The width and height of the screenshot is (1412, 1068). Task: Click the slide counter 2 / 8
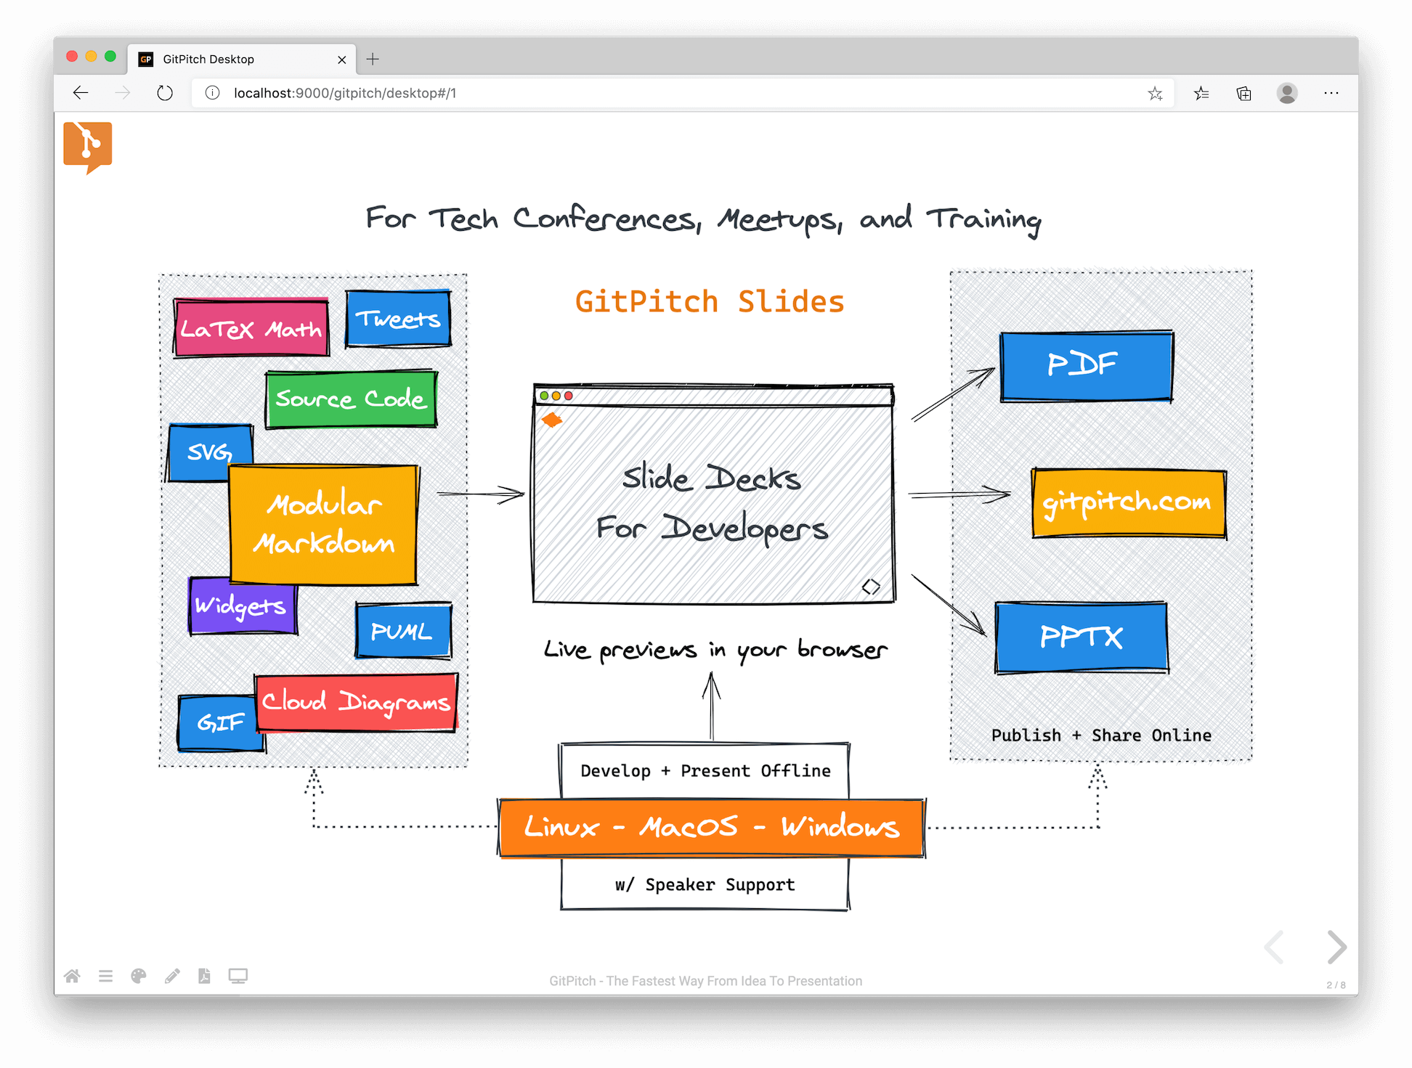(1336, 985)
